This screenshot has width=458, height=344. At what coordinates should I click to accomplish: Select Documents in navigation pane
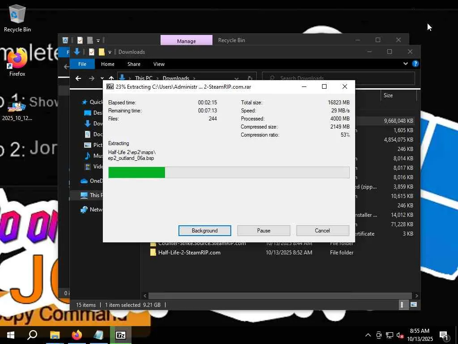point(93,134)
